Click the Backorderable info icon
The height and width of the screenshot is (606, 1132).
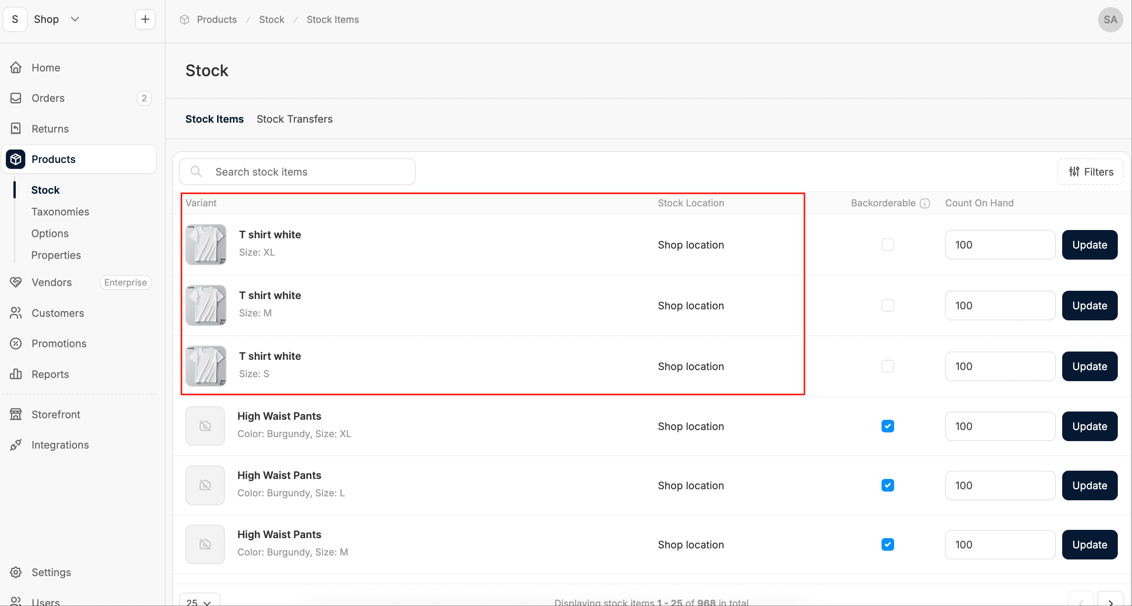pyautogui.click(x=925, y=203)
